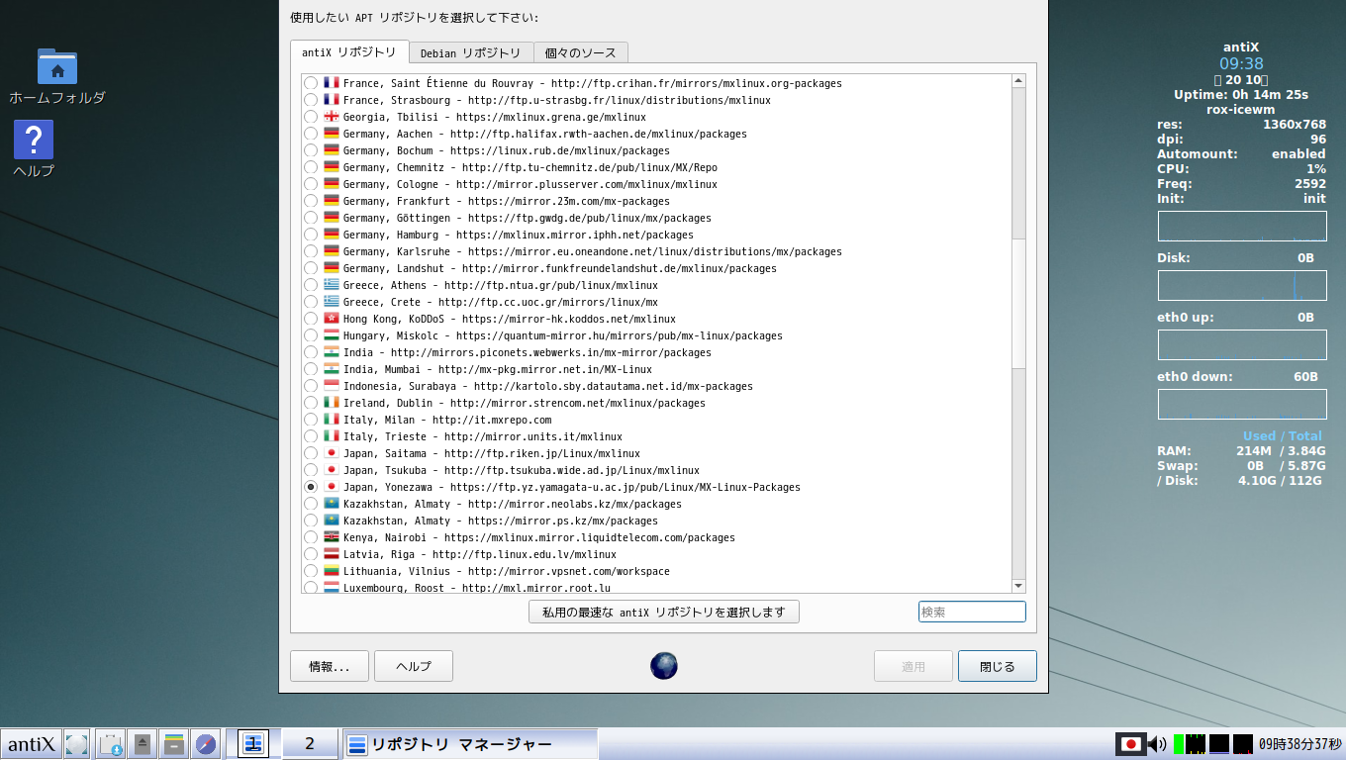The width and height of the screenshot is (1346, 760).
Task: Click the Kenya flag in Nairobi row
Action: (332, 537)
